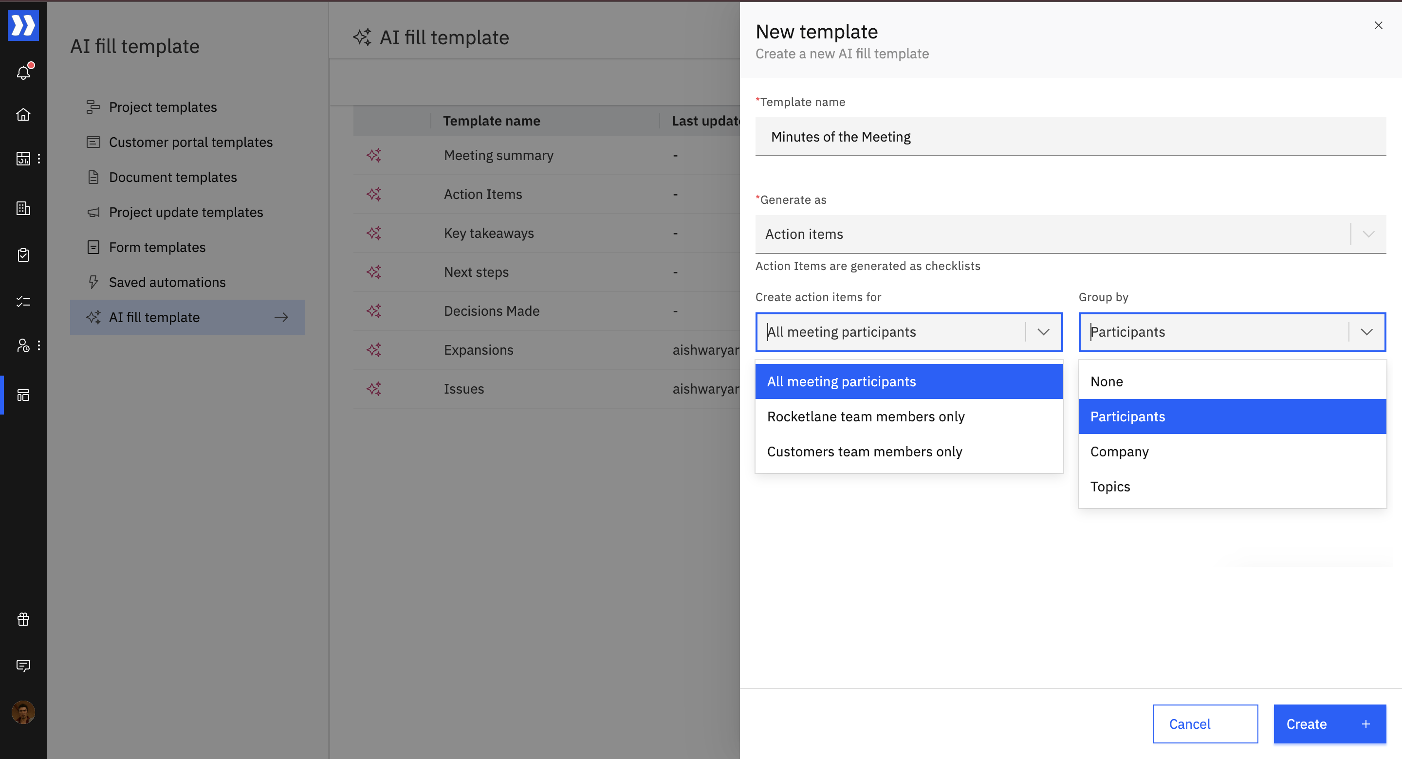This screenshot has width=1402, height=759.
Task: Go to Home icon in sidebar
Action: pos(23,114)
